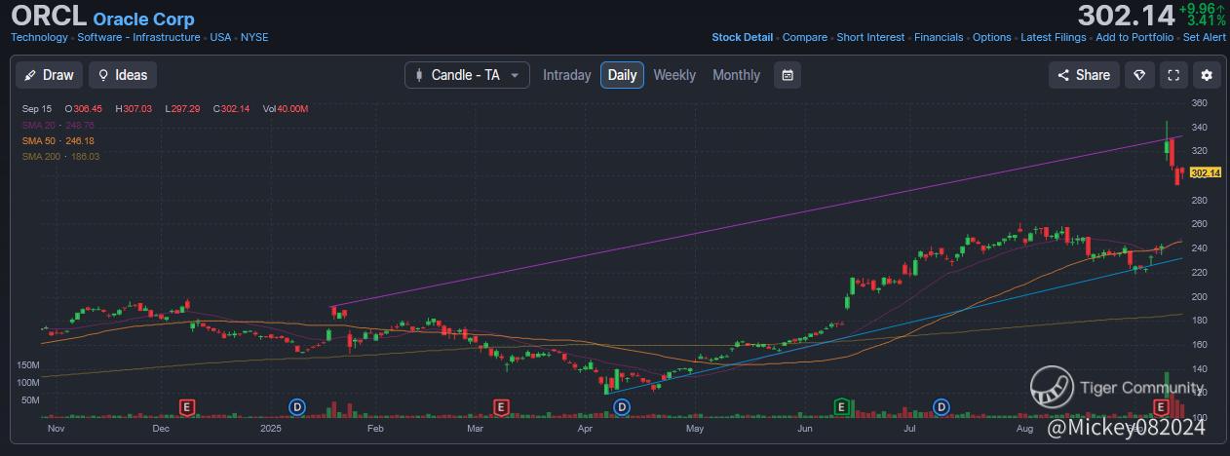This screenshot has height=456, width=1230.
Task: Select the Daily timeframe
Action: (622, 75)
